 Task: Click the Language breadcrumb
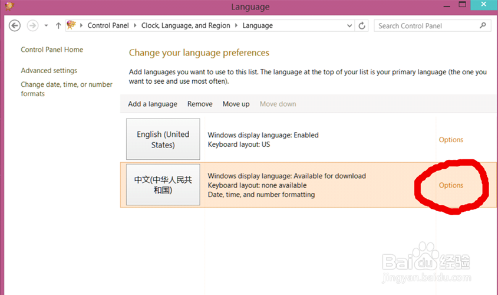tap(258, 25)
